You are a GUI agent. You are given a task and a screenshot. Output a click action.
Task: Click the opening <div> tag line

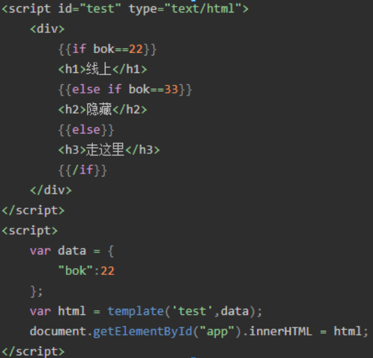(48, 29)
